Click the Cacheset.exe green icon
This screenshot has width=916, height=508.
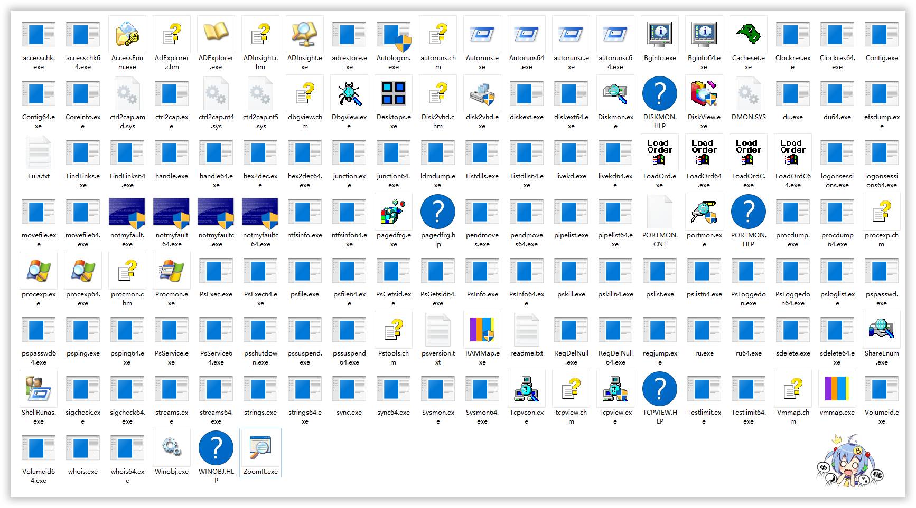749,34
